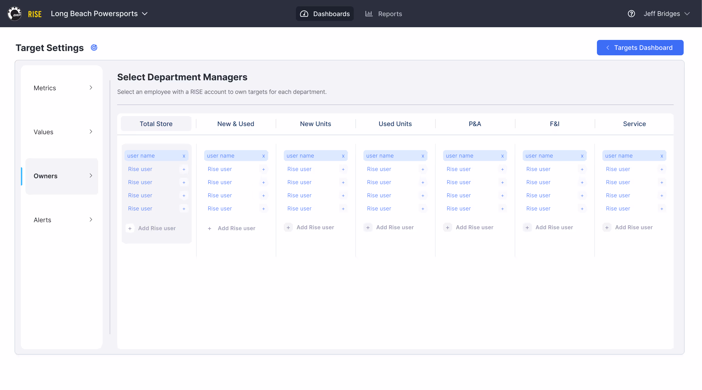Viewport: 702px width, 390px height.
Task: Go back to Targets Dashboard
Action: 640,47
